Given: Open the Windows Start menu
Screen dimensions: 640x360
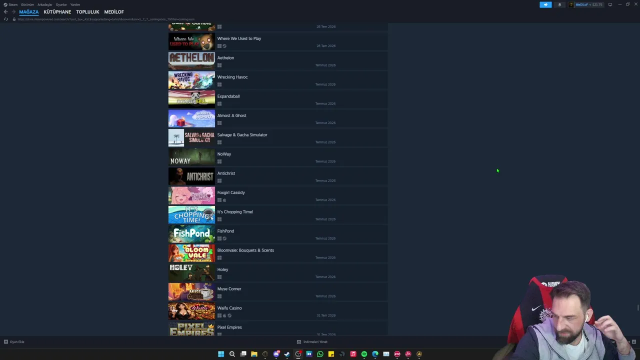Looking at the screenshot, I should click(221, 354).
